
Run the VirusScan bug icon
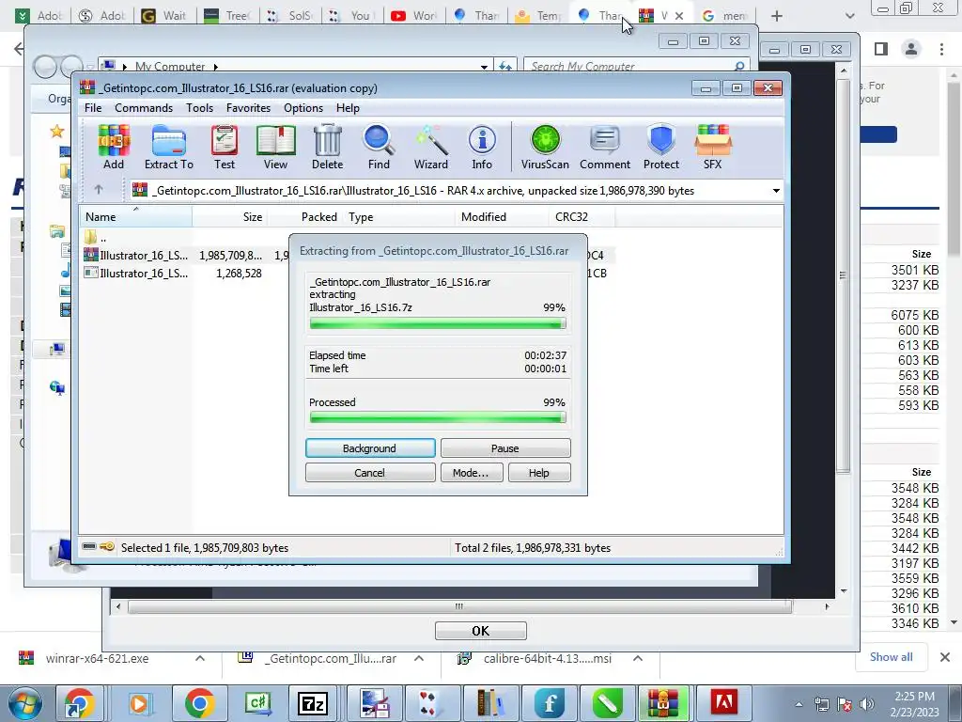tap(545, 148)
